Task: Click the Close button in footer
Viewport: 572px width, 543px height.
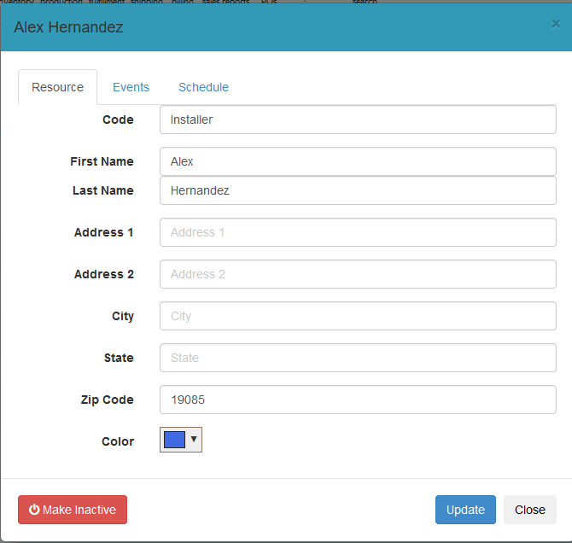Action: tap(529, 510)
